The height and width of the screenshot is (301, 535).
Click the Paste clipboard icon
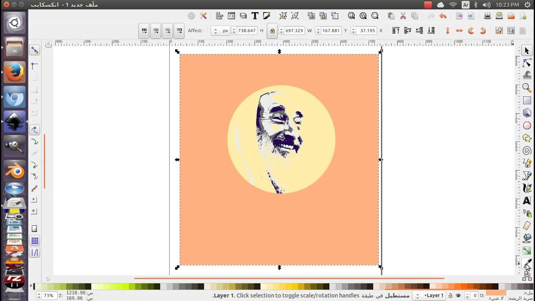pos(391,16)
